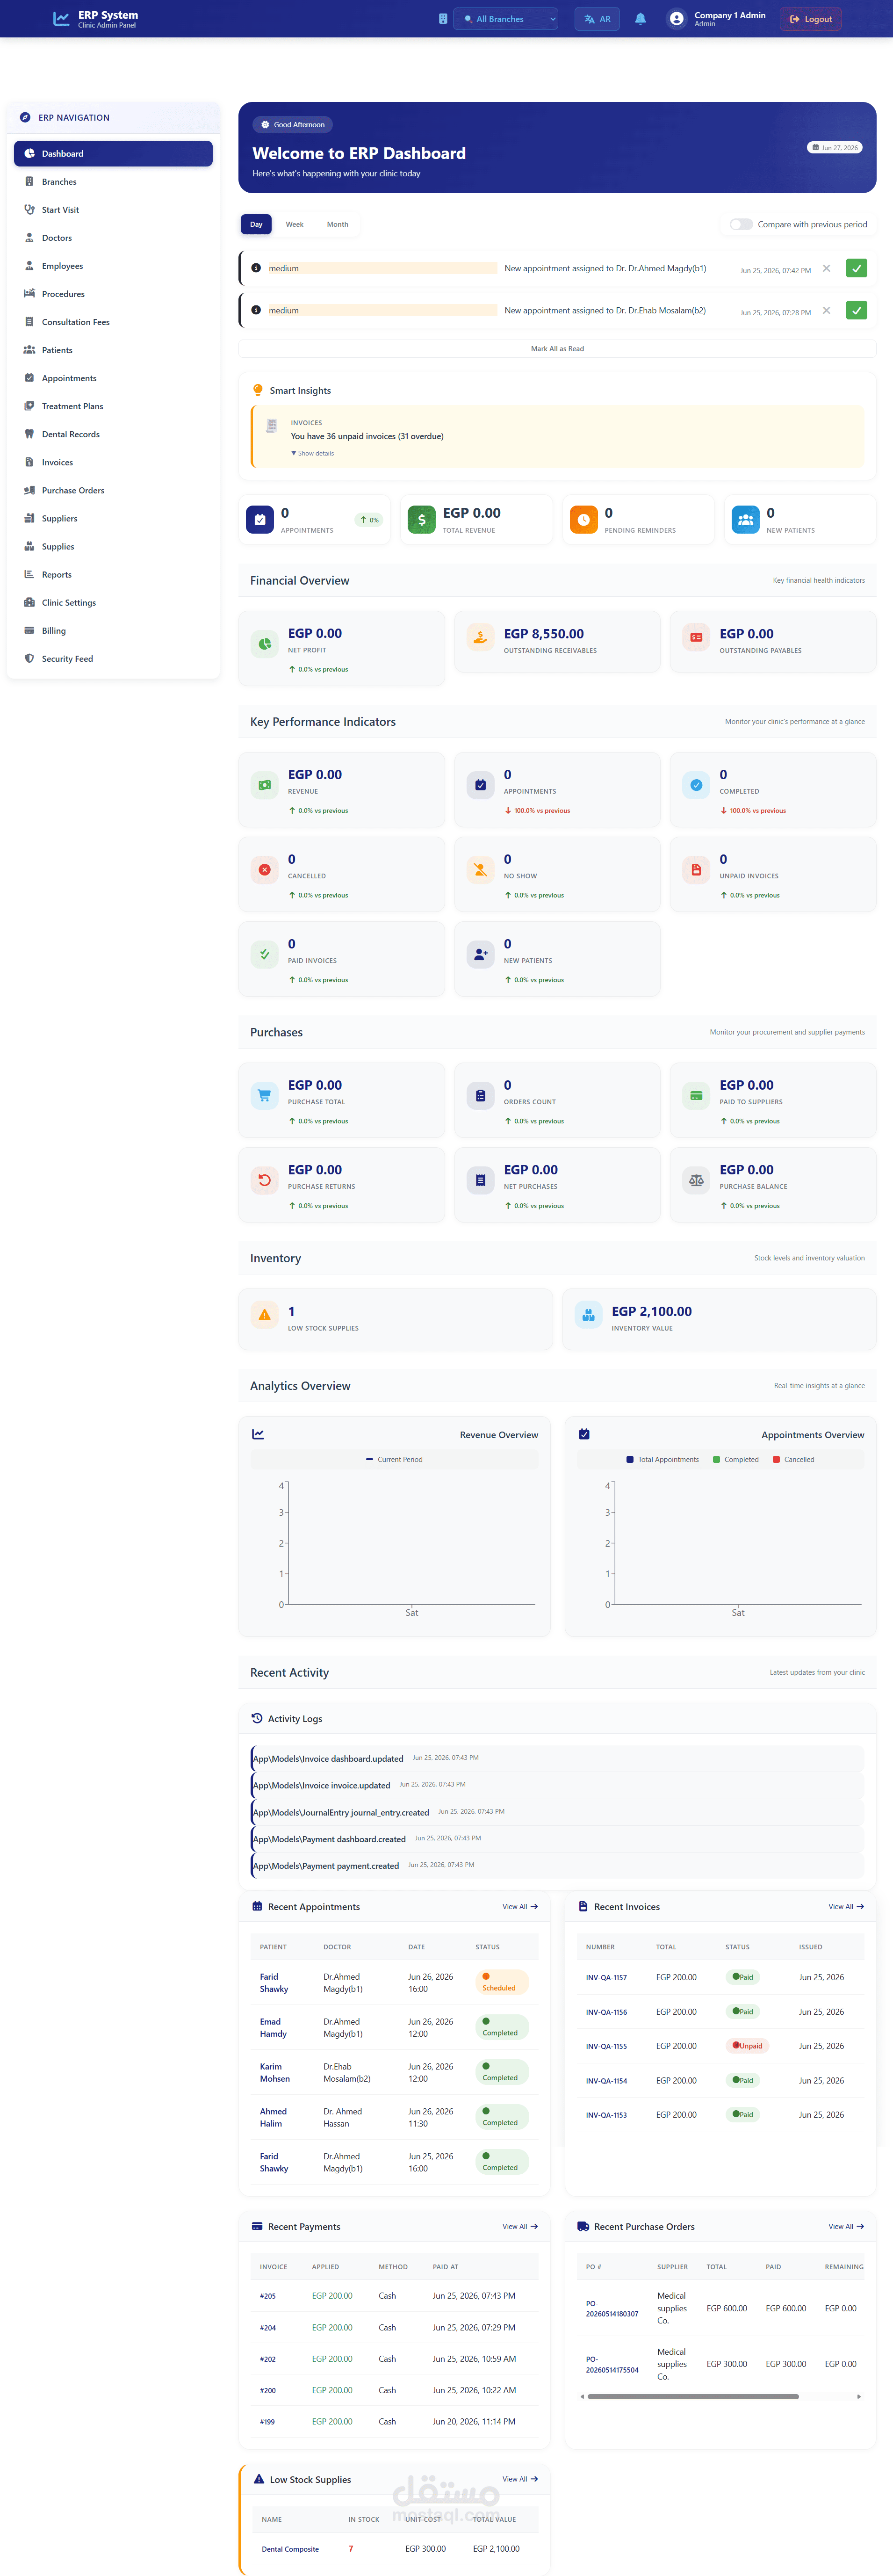Click the Low Stock Supplies warning icon
Image resolution: width=893 pixels, height=2576 pixels.
pos(259,2479)
